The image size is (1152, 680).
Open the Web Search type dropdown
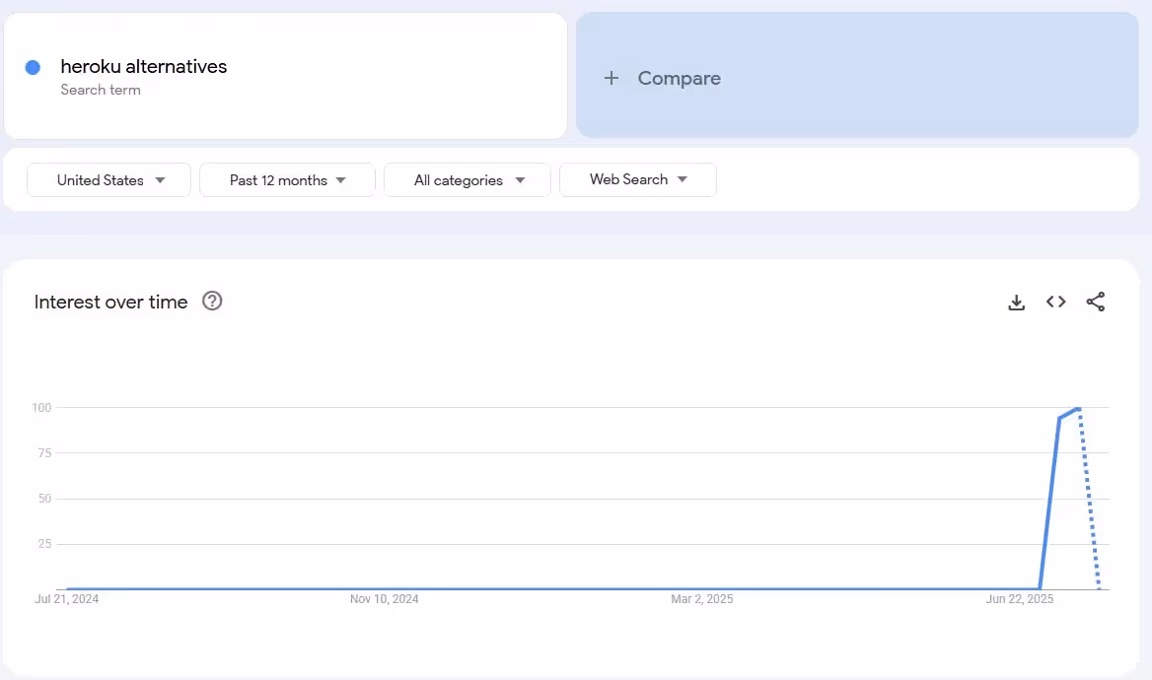(637, 179)
